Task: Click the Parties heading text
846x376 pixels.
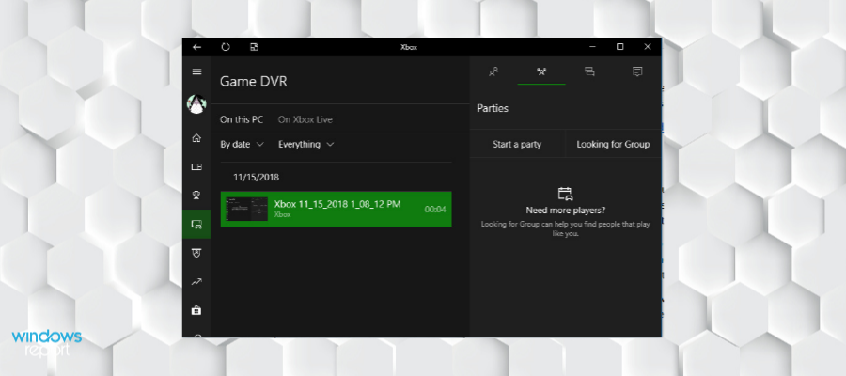Action: point(493,108)
